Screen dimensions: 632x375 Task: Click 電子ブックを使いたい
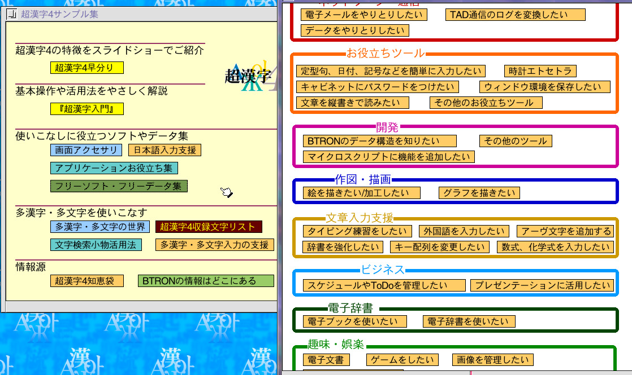point(354,321)
